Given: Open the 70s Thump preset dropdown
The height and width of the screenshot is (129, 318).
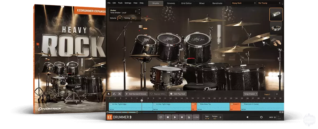Looking at the screenshot, I should point(269,3).
